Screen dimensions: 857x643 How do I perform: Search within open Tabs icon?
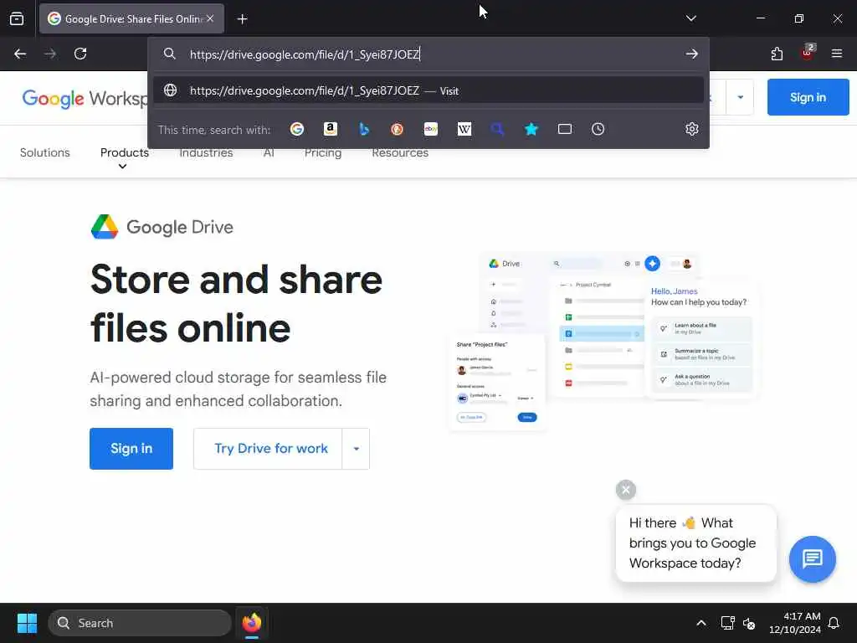[565, 129]
